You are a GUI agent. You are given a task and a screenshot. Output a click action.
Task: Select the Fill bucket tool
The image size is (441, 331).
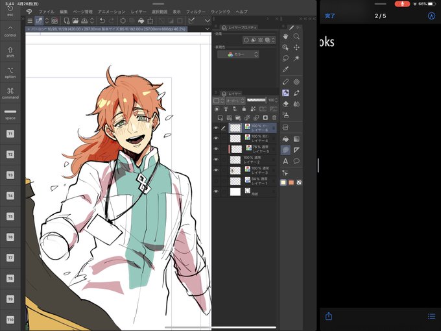coord(285,139)
